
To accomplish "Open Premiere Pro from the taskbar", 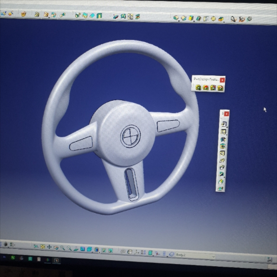I will [x=4, y=257].
